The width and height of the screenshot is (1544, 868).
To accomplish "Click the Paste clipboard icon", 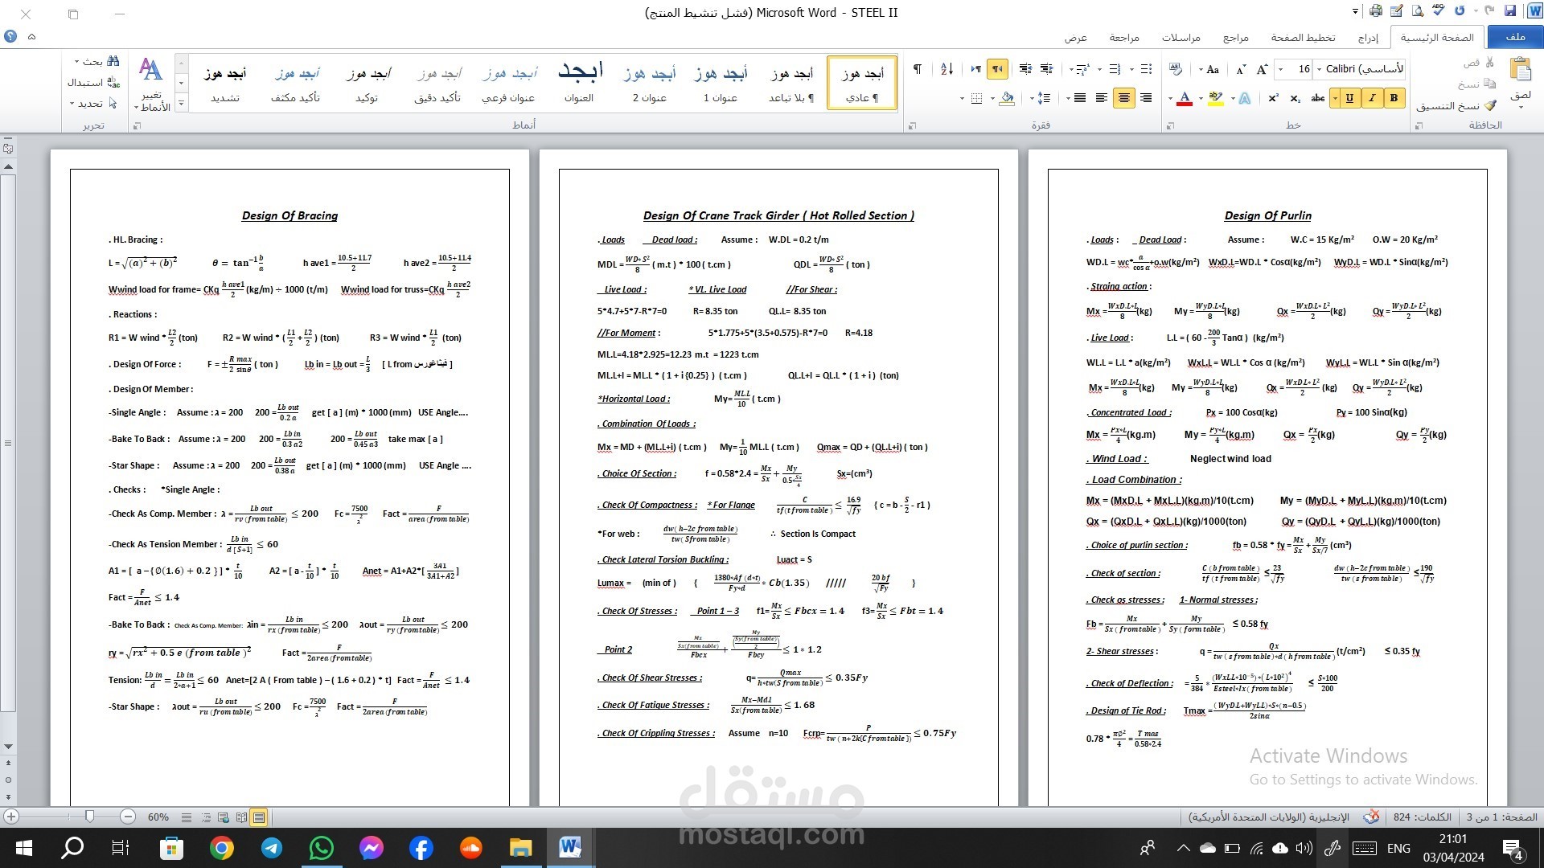I will (x=1520, y=69).
